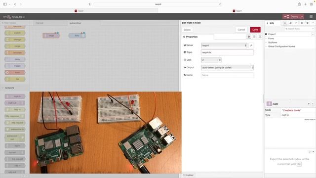Open the Node-RED hamburger main menu
Screen dimensions: 316x178
tap(311, 16)
